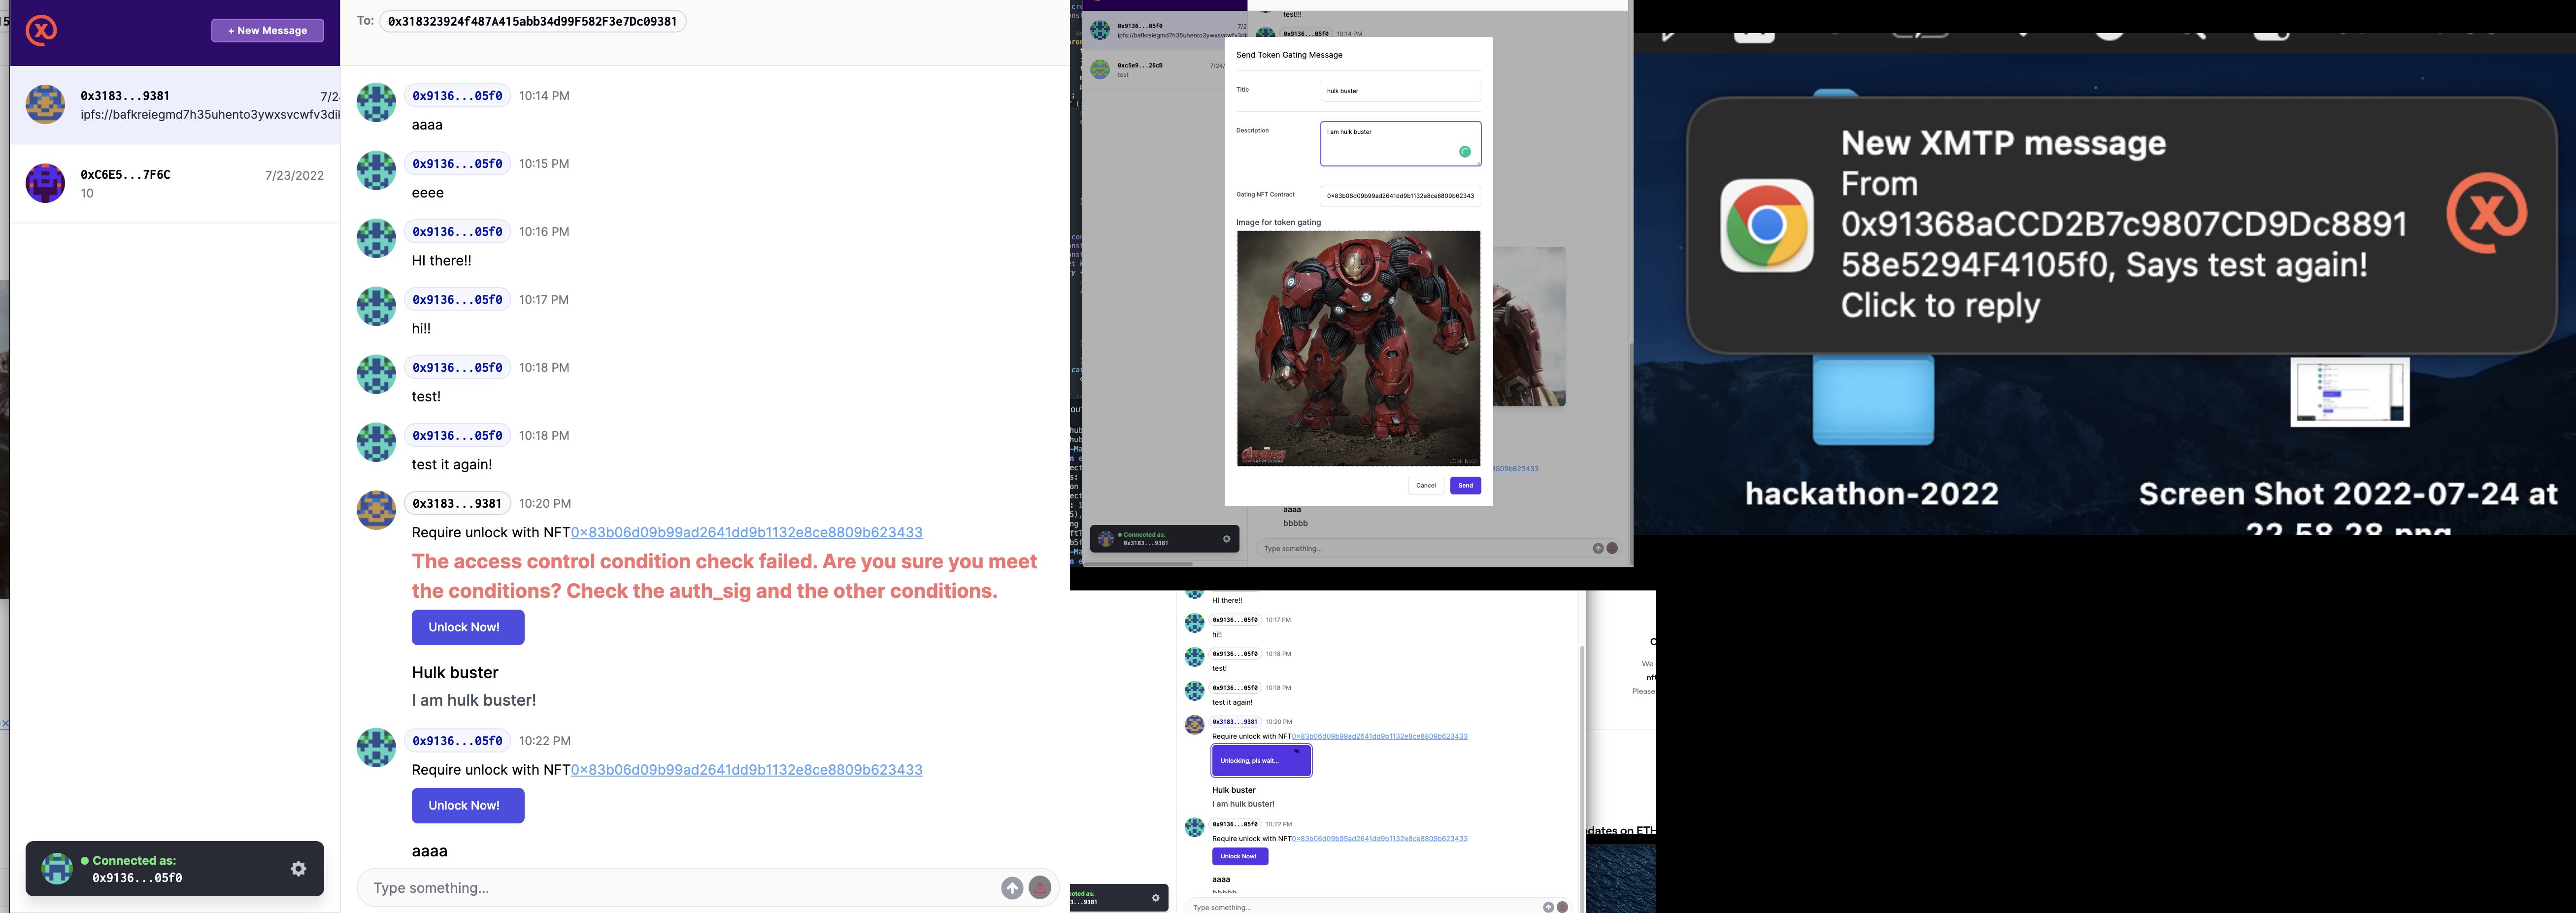This screenshot has width=2576, height=913.
Task: Select the 0x3183...9381 conversation with ipfs preview
Action: (x=175, y=105)
